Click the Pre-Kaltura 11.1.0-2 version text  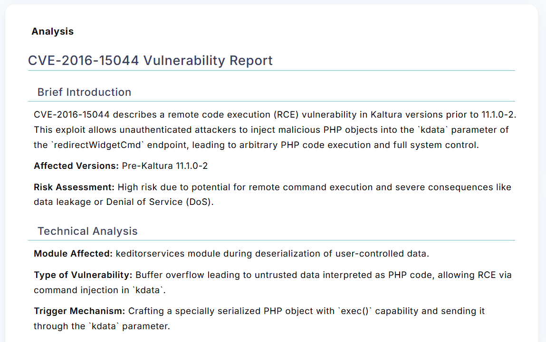coord(165,166)
